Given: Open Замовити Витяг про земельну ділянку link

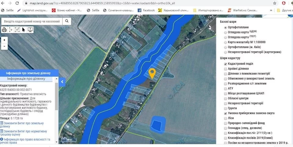Looking at the screenshot, I should pos(22,125).
